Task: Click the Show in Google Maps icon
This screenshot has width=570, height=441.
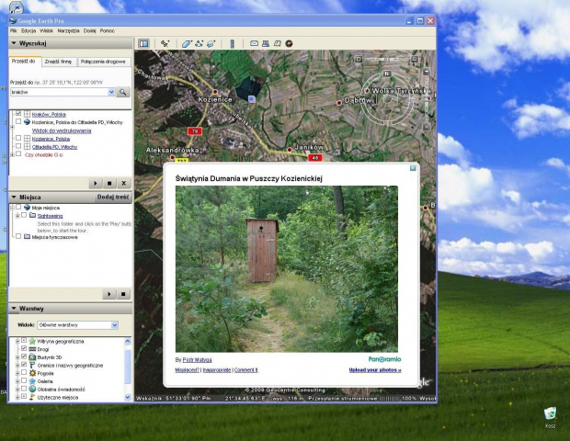Action: point(278,43)
